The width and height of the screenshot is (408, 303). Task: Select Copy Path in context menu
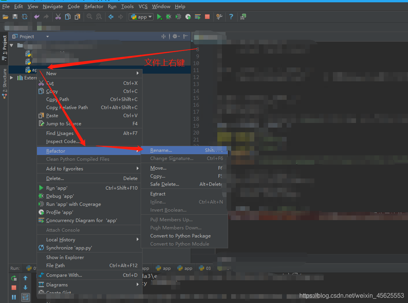click(89, 99)
